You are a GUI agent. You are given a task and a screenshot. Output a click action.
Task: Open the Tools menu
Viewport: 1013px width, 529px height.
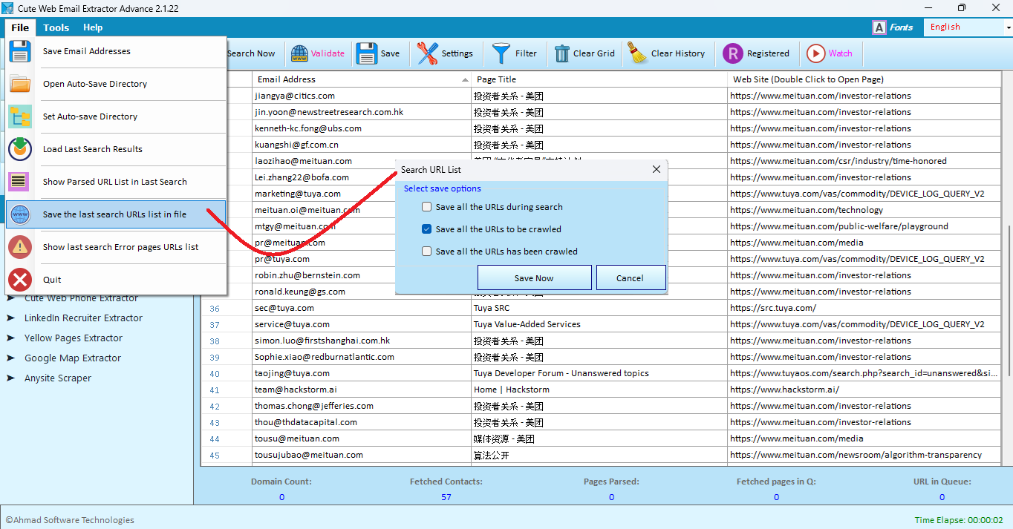point(56,27)
